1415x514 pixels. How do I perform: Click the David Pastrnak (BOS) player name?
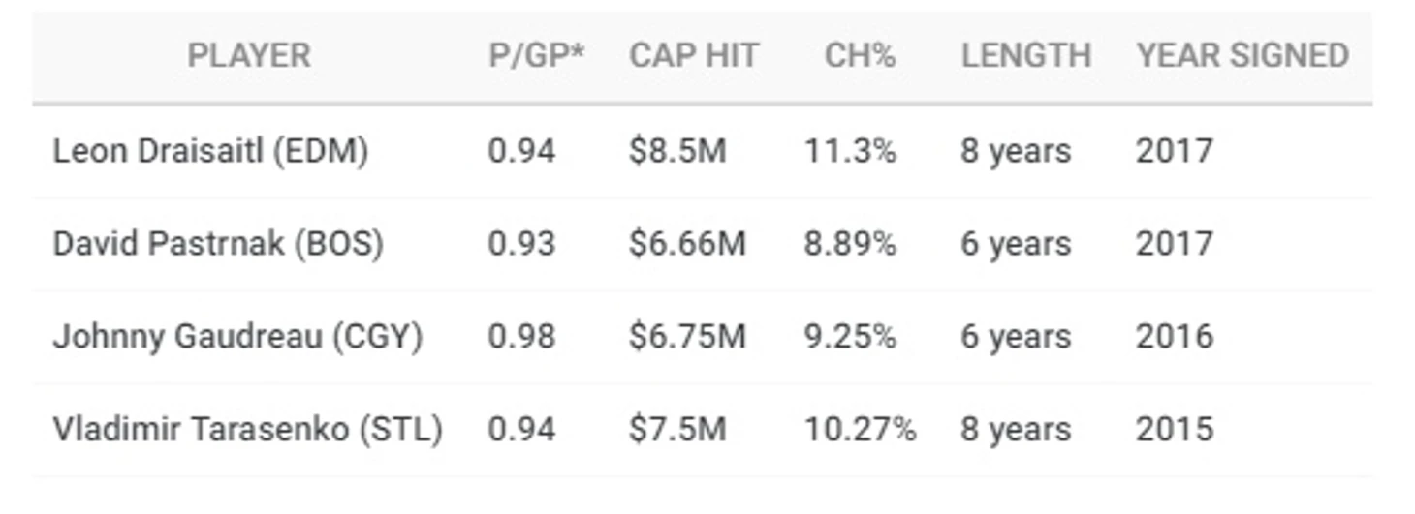[218, 243]
